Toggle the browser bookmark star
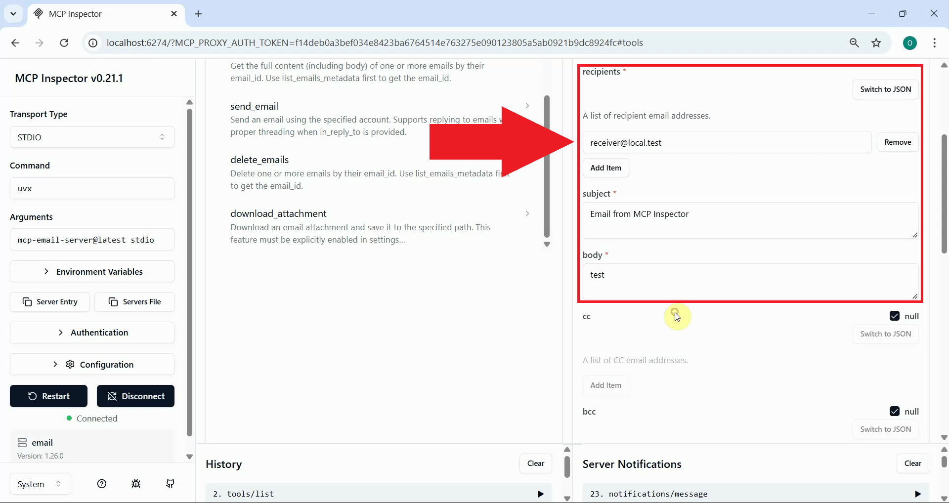 pos(876,43)
